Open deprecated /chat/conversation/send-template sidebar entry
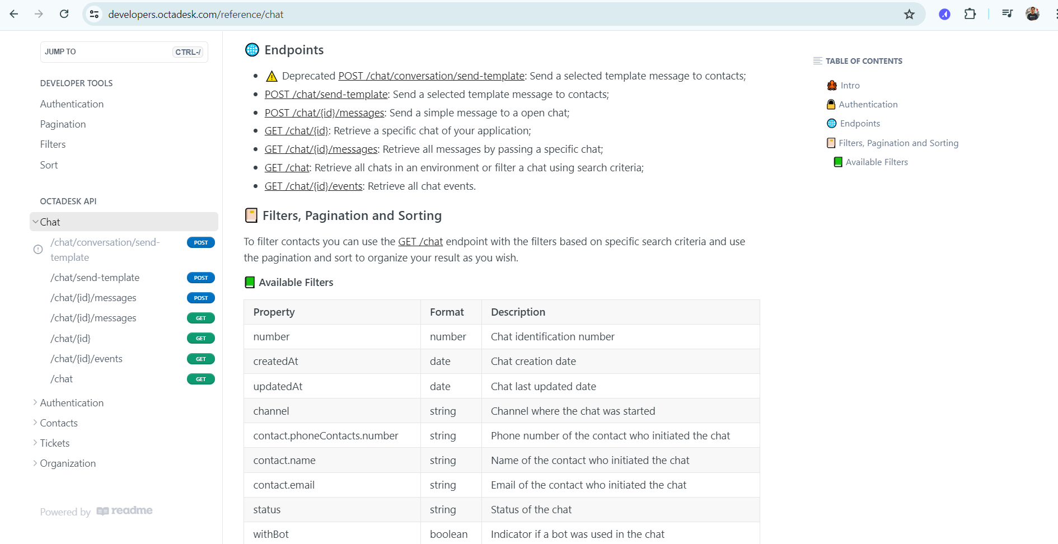 [105, 250]
